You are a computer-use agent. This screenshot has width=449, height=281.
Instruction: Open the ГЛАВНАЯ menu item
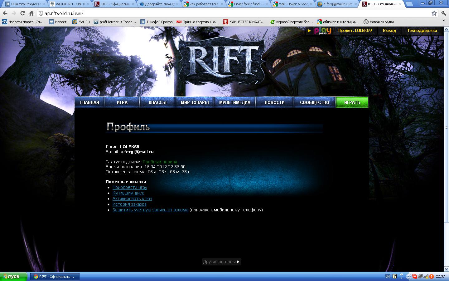pyautogui.click(x=89, y=102)
